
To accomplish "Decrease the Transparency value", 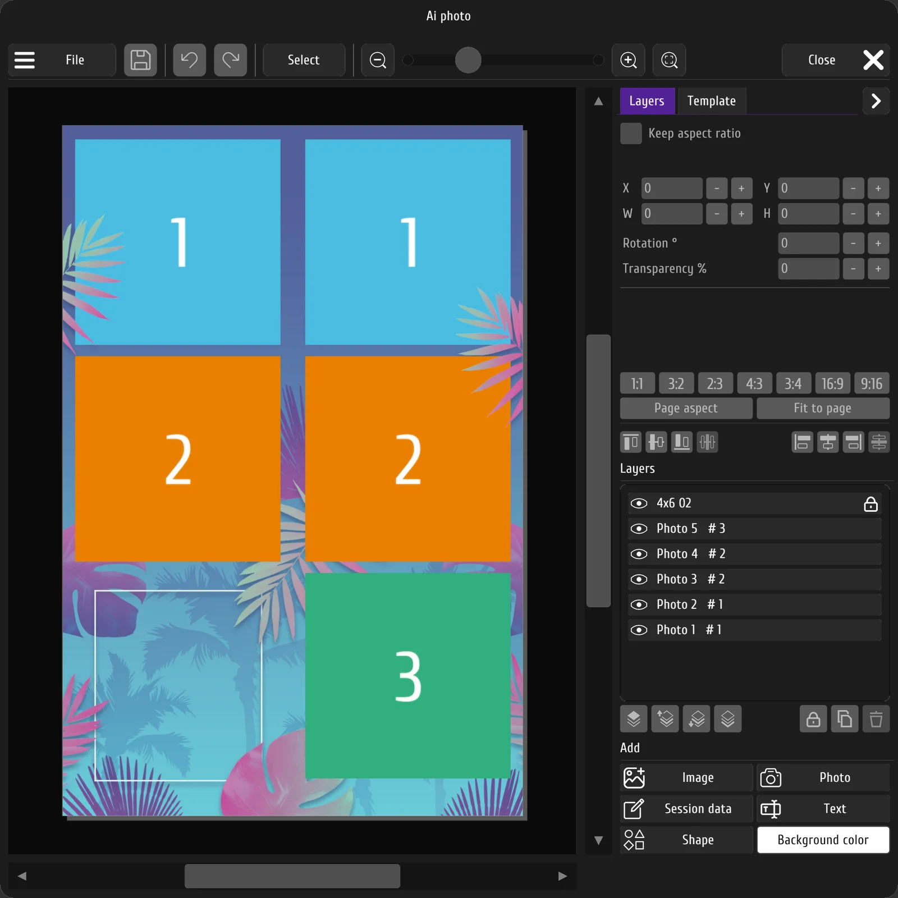I will (x=854, y=269).
